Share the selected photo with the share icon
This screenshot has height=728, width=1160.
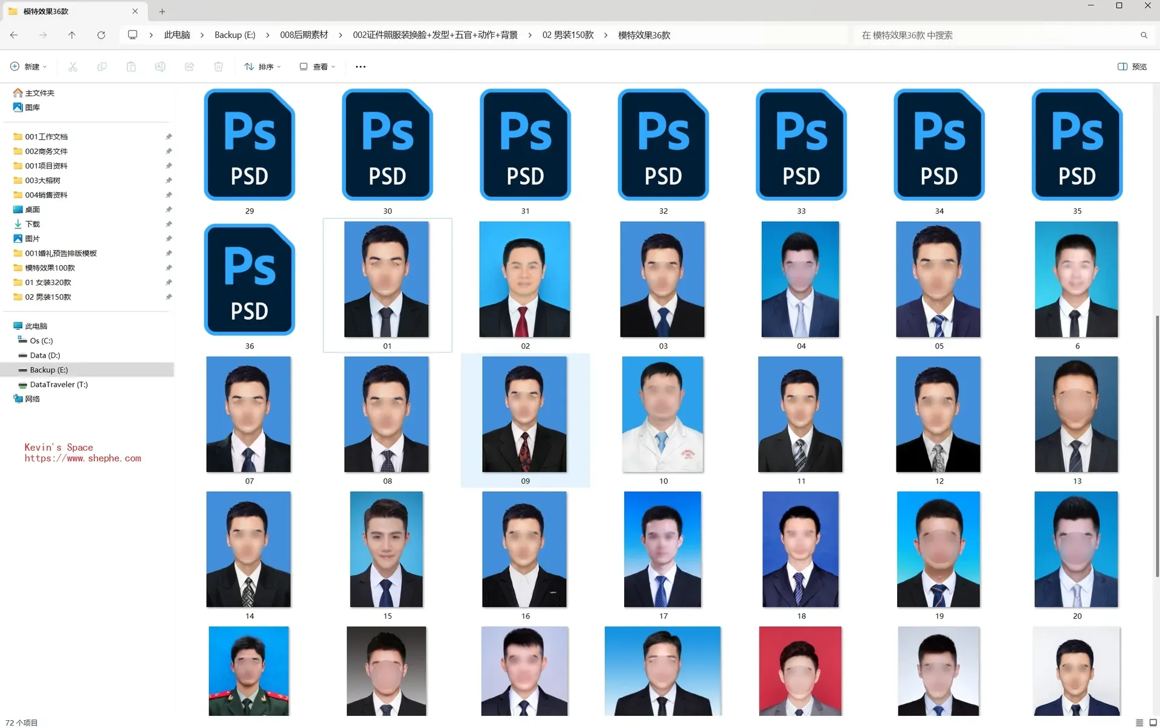[189, 66]
